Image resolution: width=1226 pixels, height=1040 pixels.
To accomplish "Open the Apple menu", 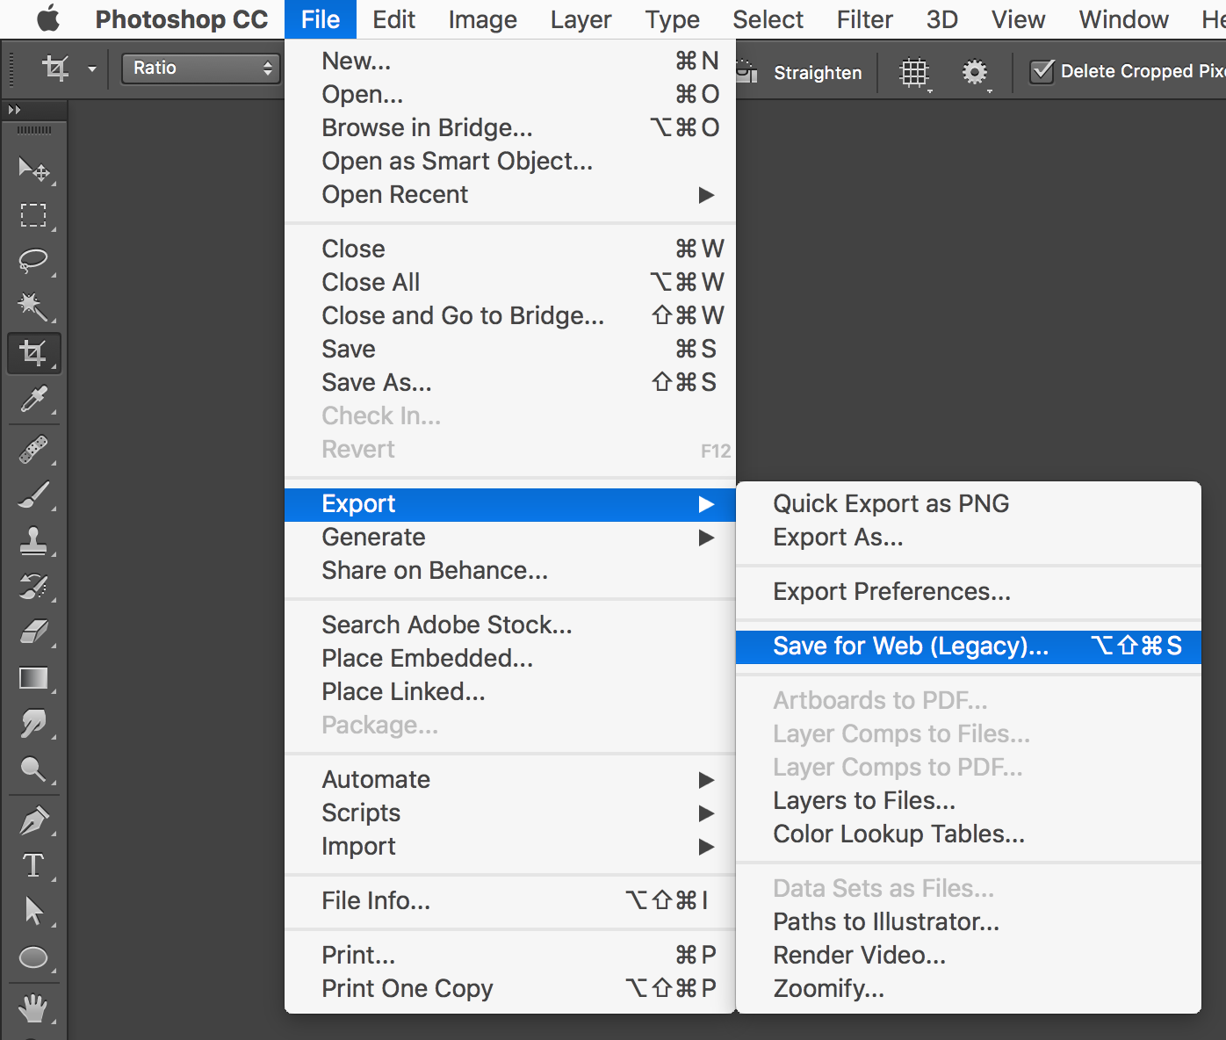I will click(48, 19).
